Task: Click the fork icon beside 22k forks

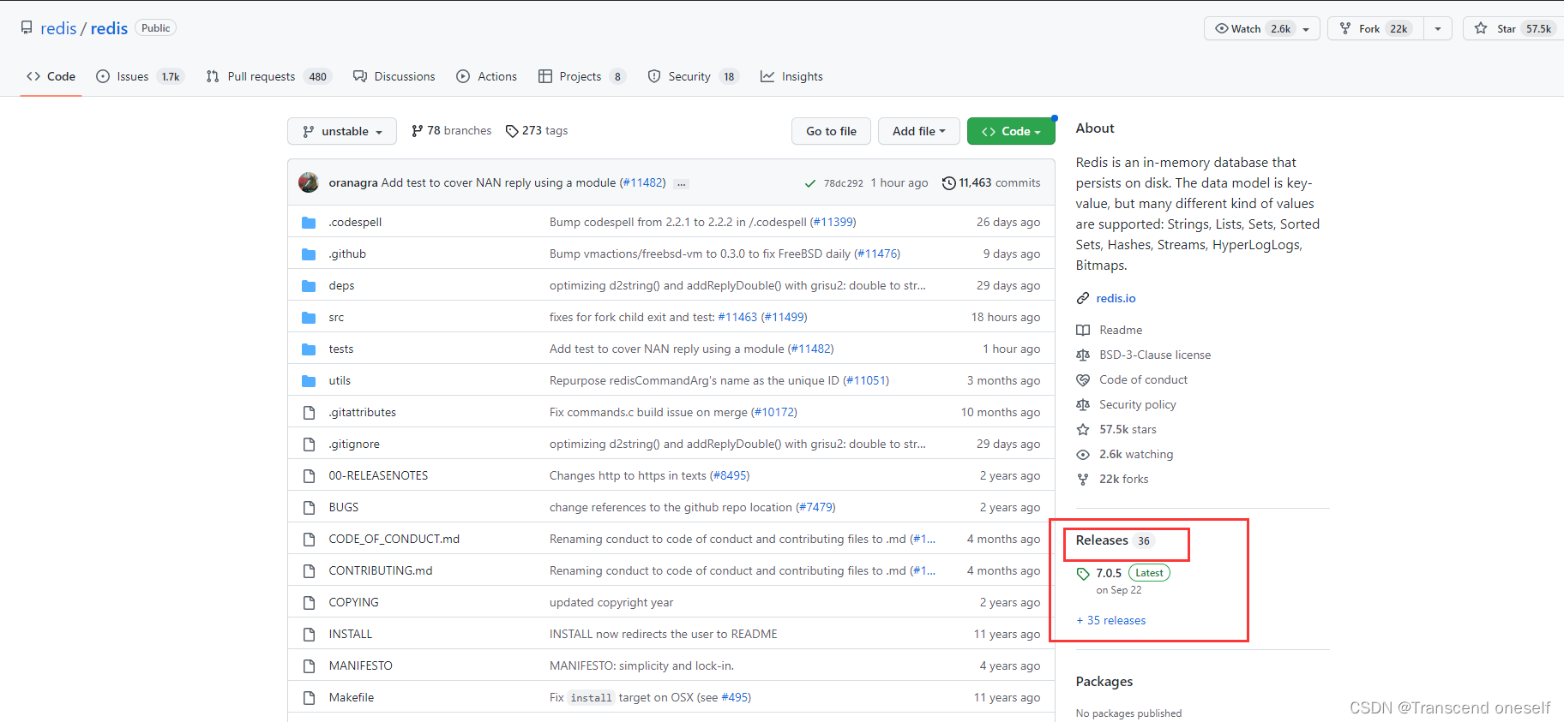Action: pyautogui.click(x=1083, y=480)
